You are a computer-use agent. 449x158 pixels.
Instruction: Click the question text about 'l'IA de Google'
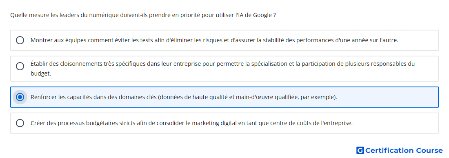pos(143,15)
